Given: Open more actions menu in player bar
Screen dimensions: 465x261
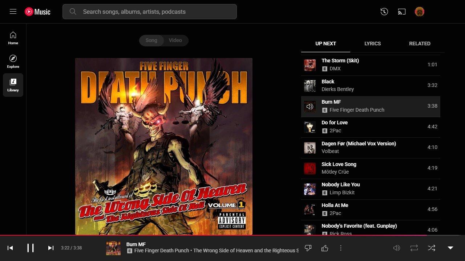Looking at the screenshot, I should 341,248.
